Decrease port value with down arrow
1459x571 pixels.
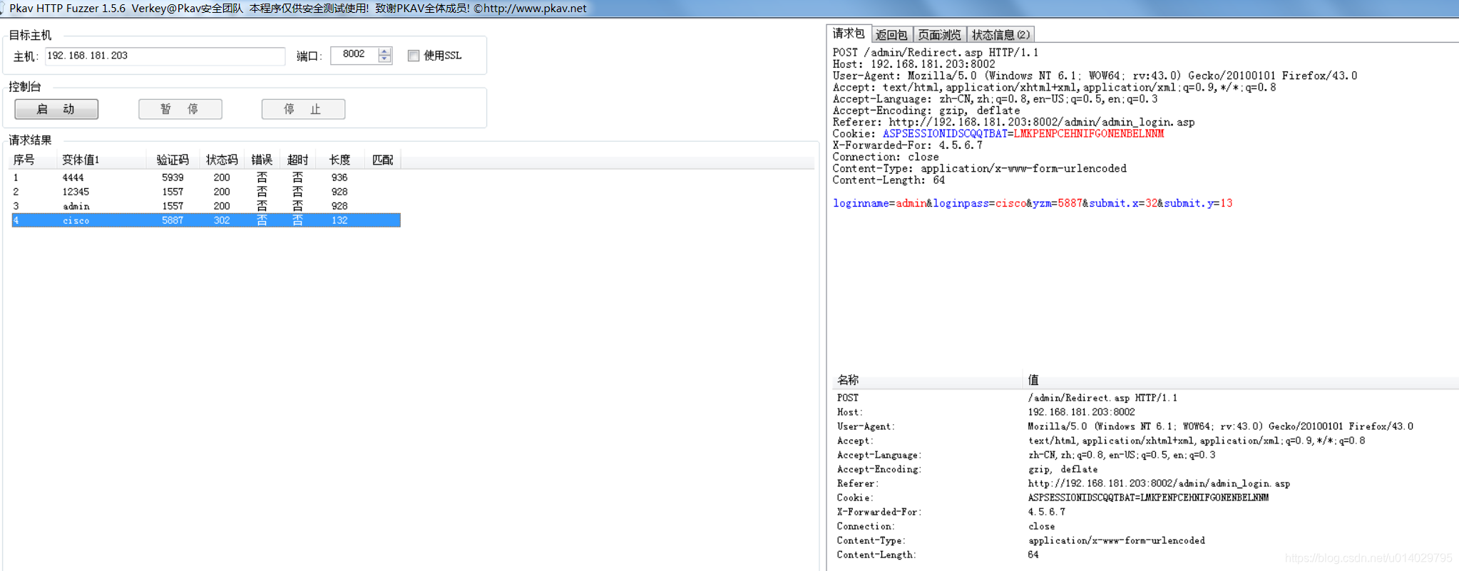(385, 59)
